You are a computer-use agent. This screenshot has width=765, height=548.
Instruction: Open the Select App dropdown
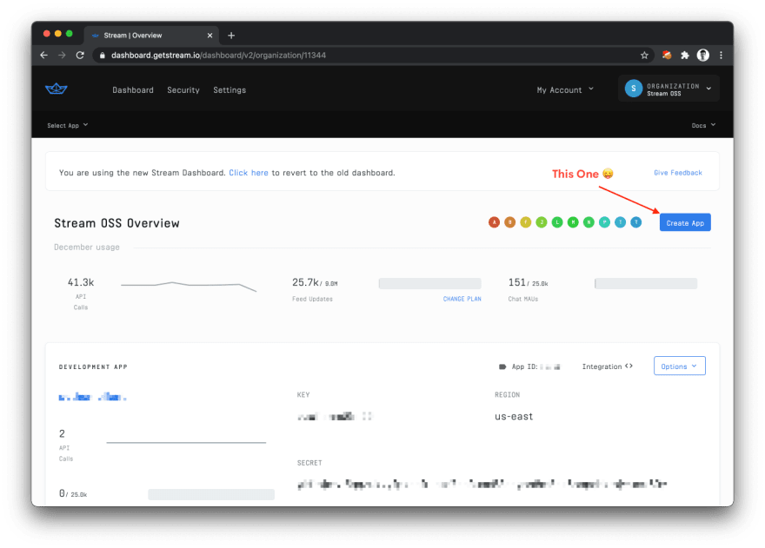point(67,125)
